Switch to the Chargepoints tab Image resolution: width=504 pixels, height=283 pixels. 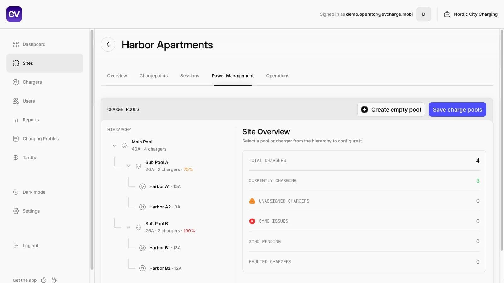pyautogui.click(x=154, y=76)
